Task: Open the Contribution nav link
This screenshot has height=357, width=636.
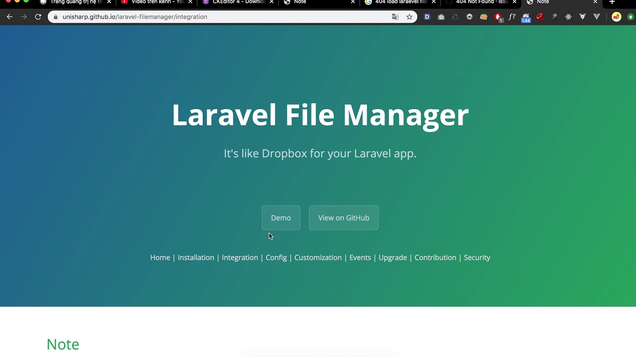Action: coord(435,257)
